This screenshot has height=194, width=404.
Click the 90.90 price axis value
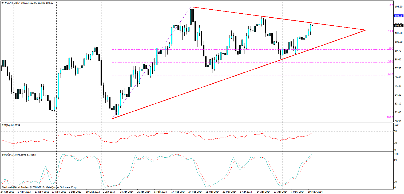pos(398,121)
